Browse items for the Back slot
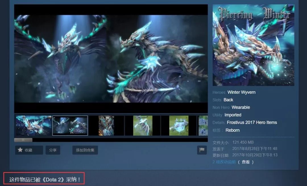Screen dimensions: 307x186 (229, 100)
